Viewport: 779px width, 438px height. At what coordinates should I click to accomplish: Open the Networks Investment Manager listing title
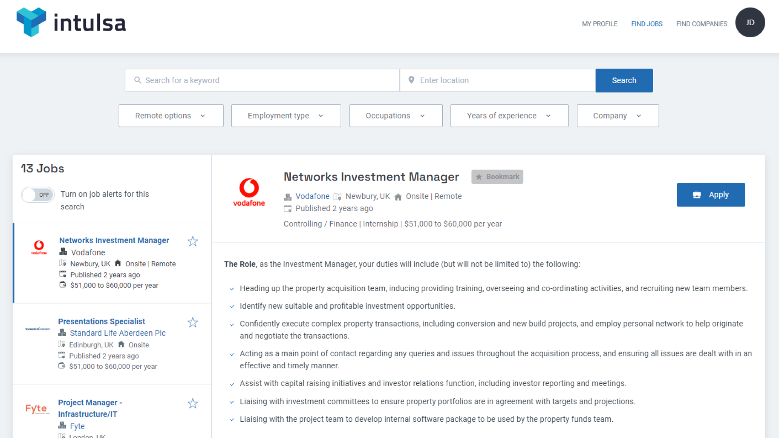click(114, 240)
